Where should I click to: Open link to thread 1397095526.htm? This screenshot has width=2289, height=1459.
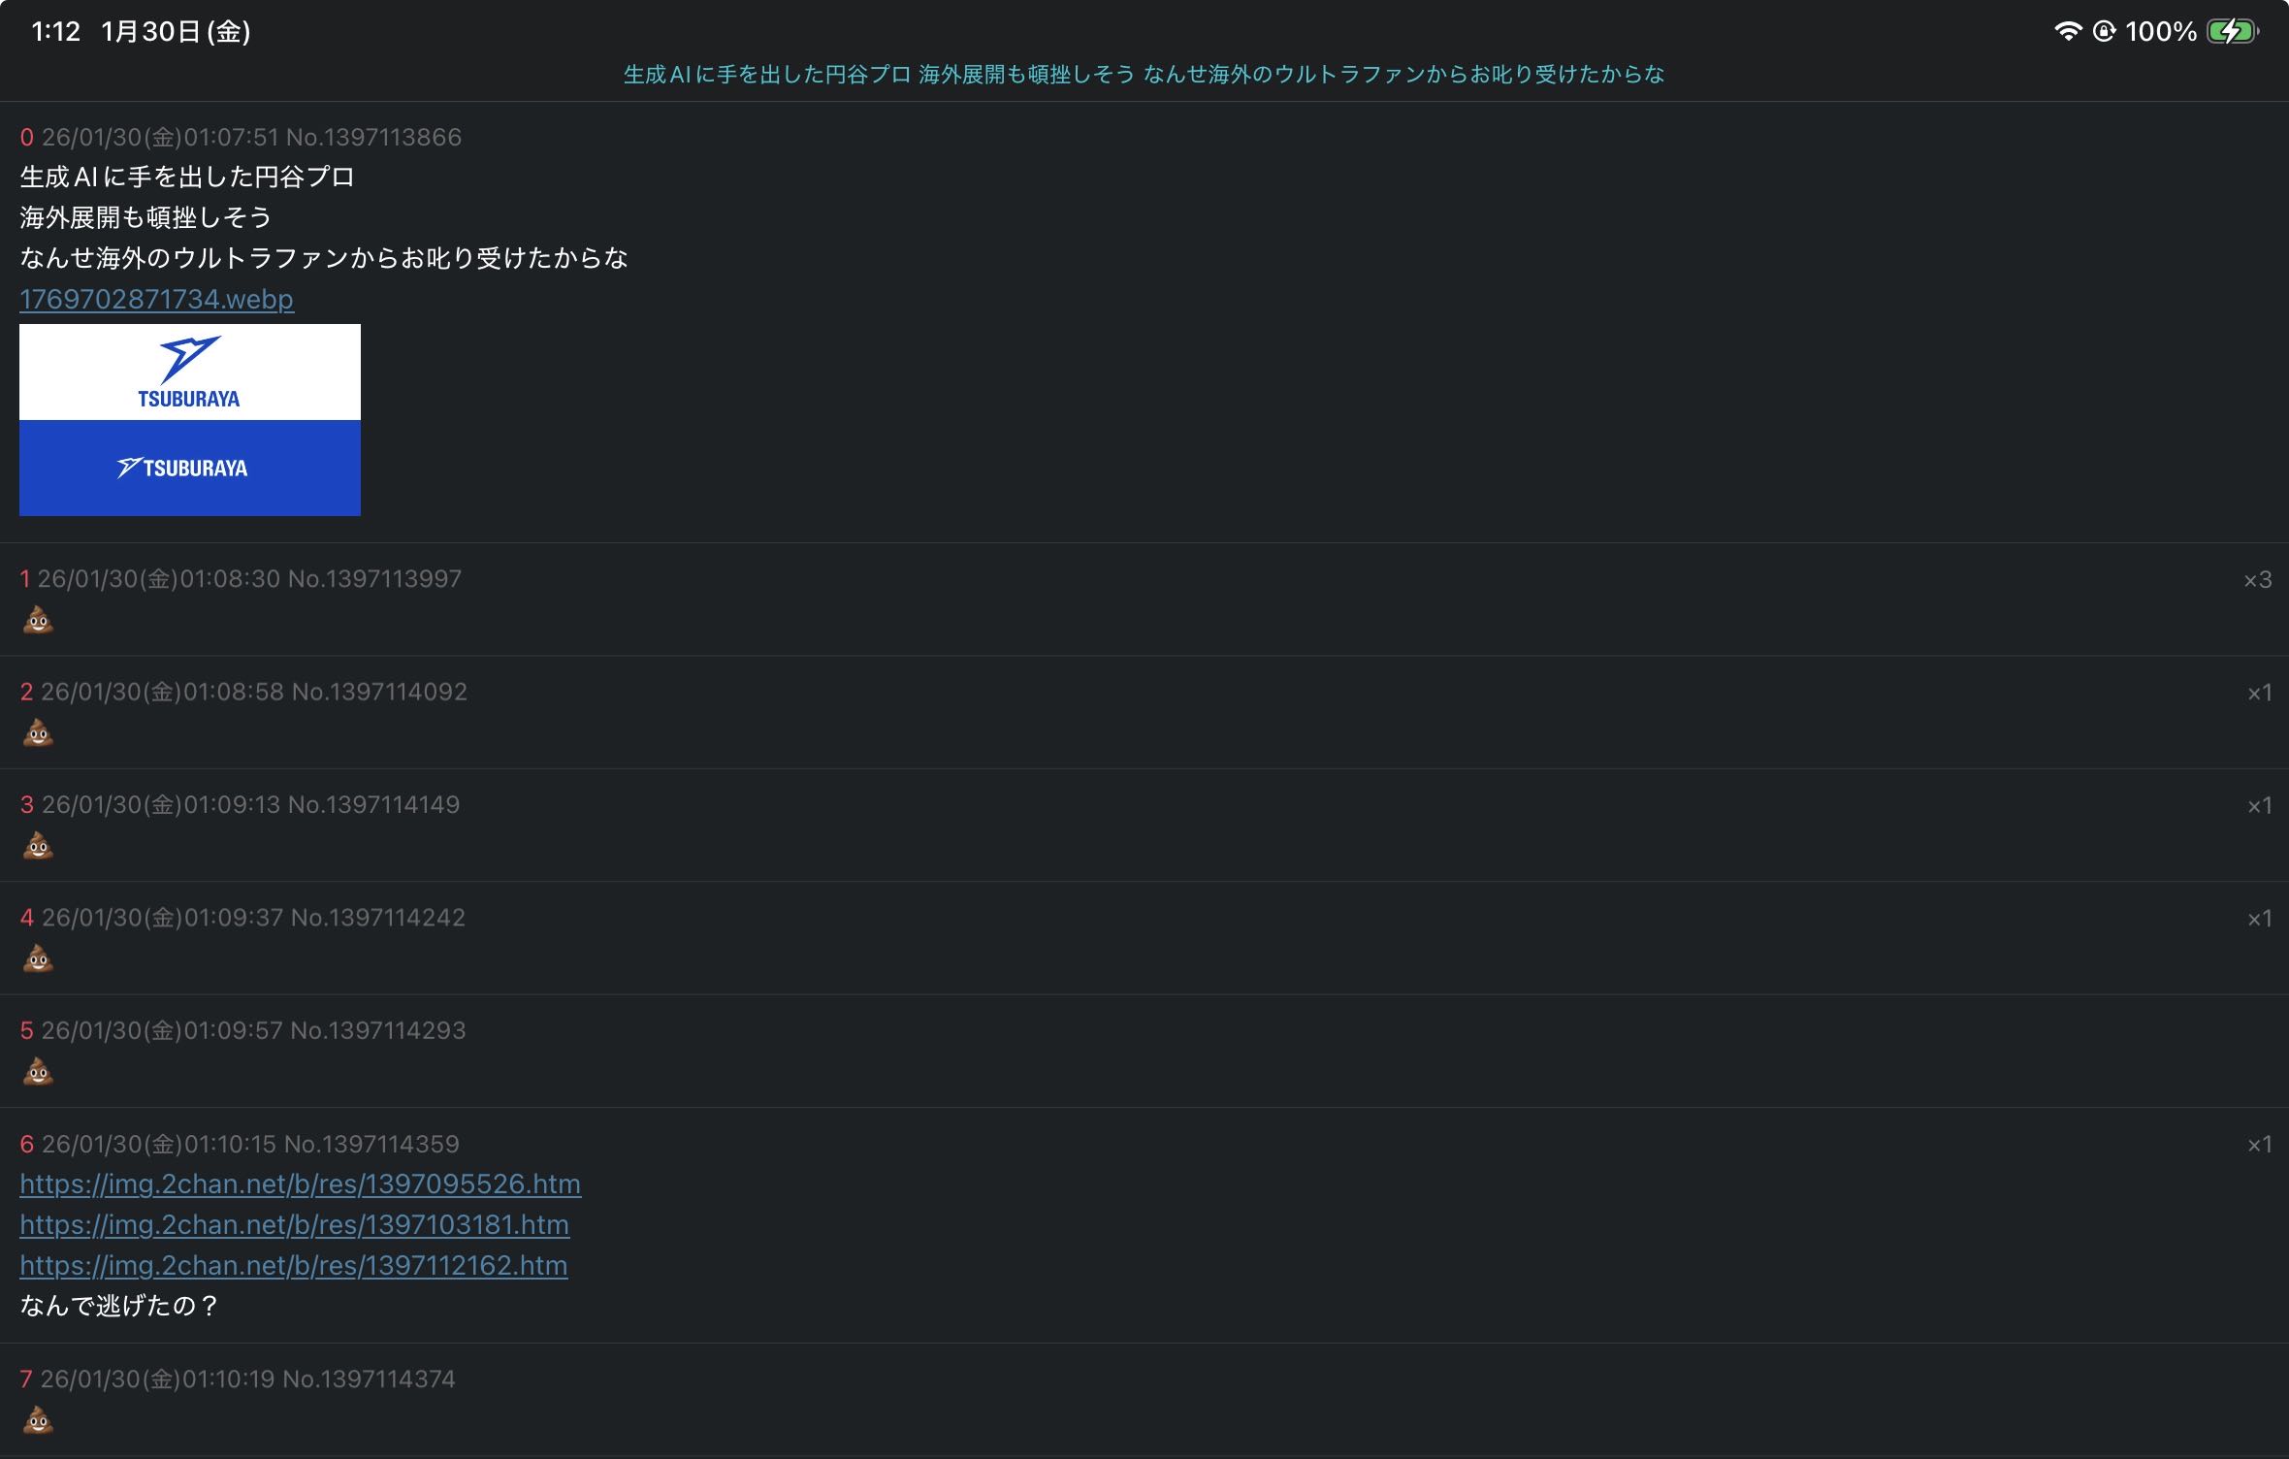pos(300,1183)
